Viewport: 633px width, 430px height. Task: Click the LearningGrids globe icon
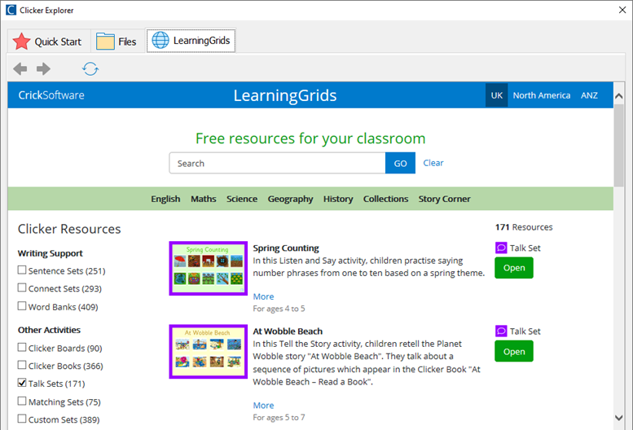point(160,41)
